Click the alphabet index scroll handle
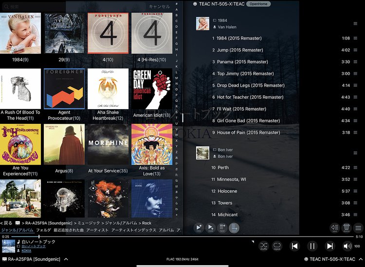This screenshot has width=365, height=267. click(x=182, y=117)
